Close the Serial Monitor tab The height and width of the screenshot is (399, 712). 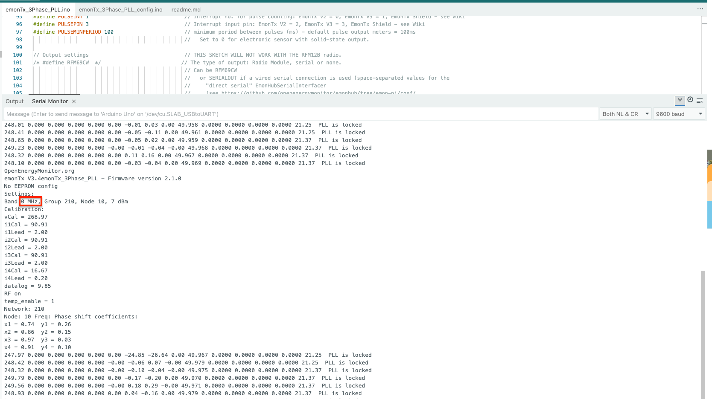74,101
